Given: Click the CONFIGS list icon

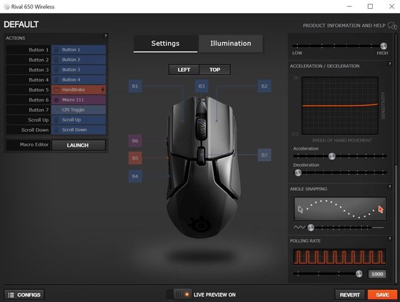Looking at the screenshot, I should (11, 295).
